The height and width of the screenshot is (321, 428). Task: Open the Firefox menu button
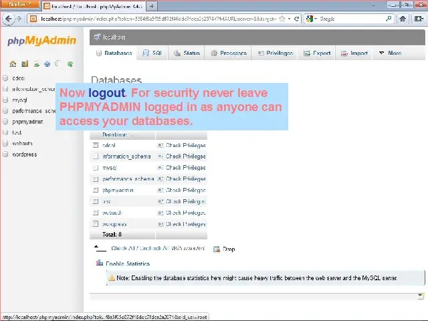pos(20,5)
